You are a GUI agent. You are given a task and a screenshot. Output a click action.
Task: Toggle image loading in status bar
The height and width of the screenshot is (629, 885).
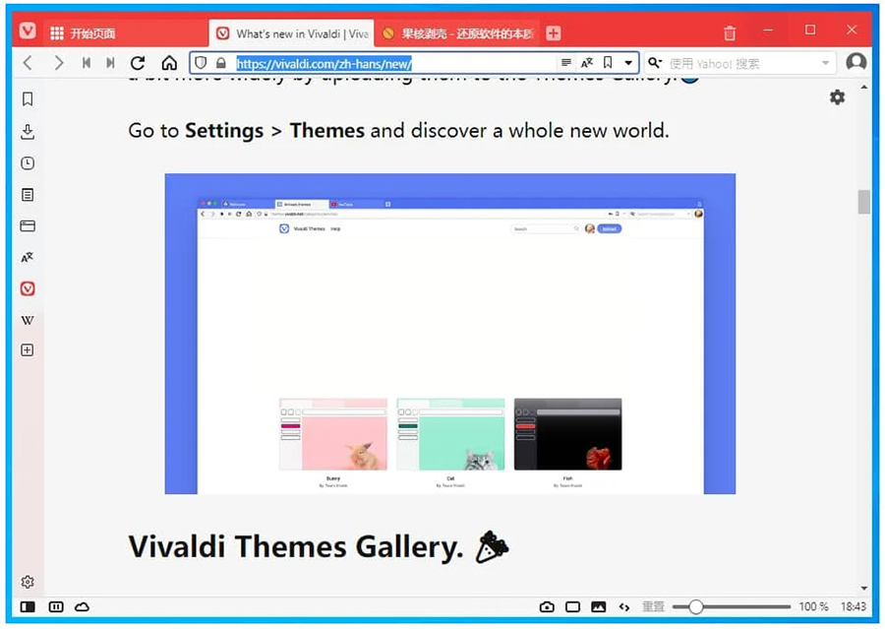pos(598,607)
